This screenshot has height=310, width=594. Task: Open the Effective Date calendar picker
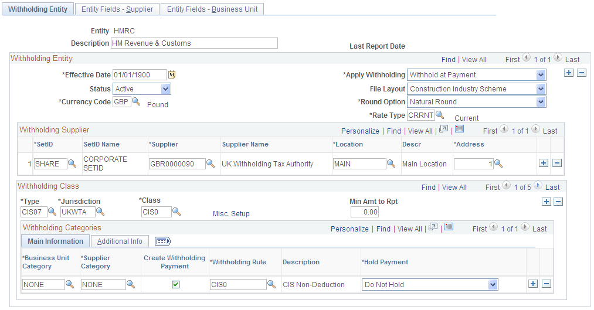[x=172, y=74]
